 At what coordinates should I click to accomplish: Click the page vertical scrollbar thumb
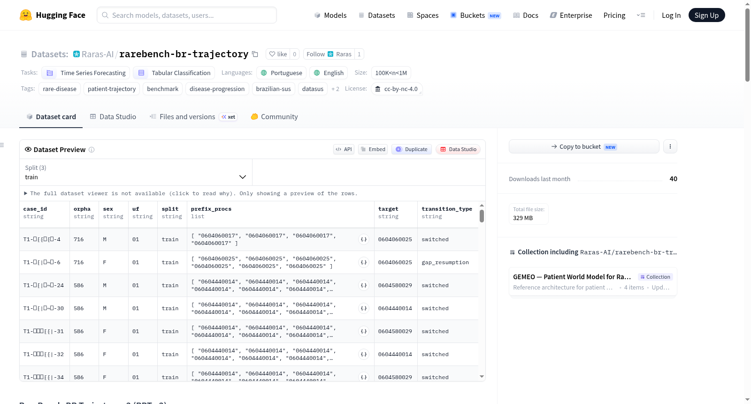(747, 45)
